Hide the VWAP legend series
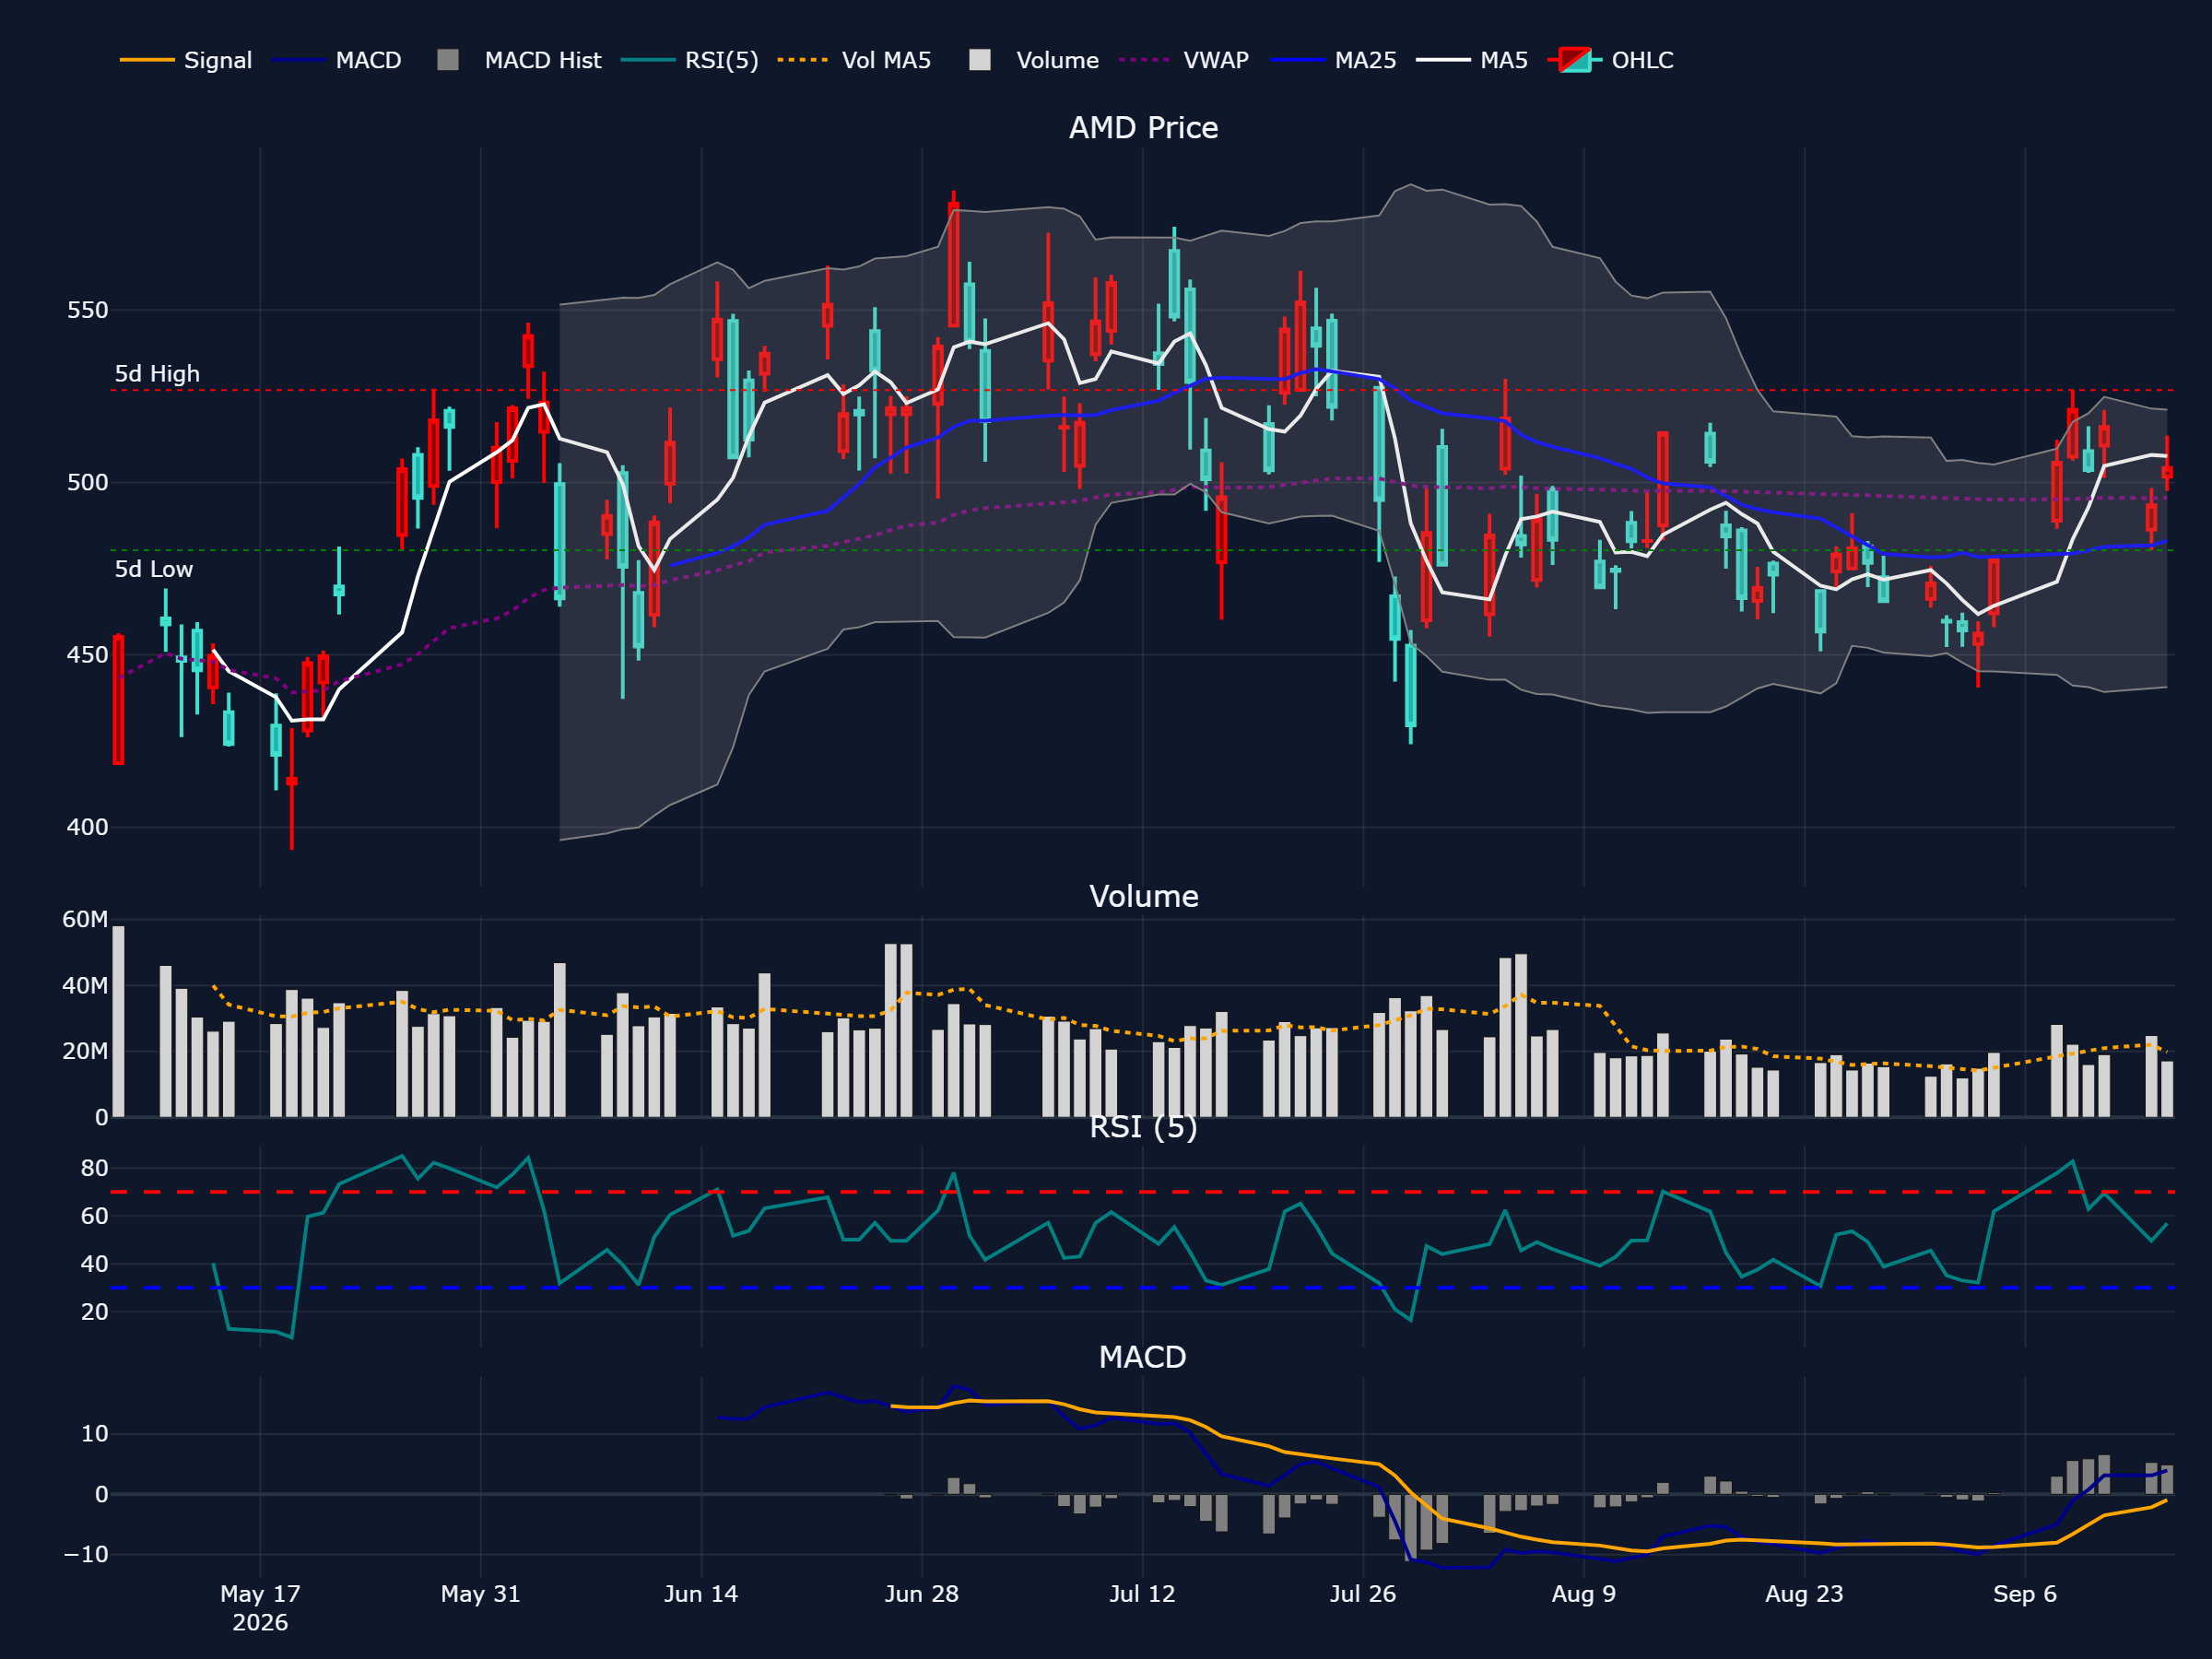Image resolution: width=2212 pixels, height=1659 pixels. (1184, 60)
